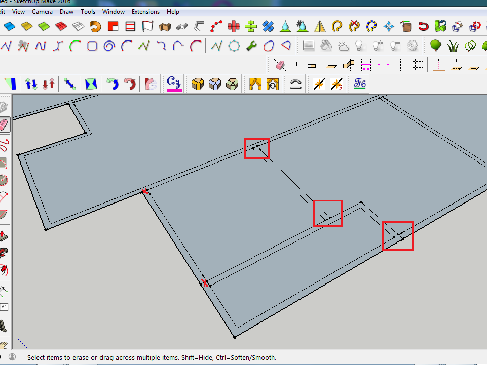The width and height of the screenshot is (487, 365).
Task: Open the Camera menu
Action: (42, 12)
